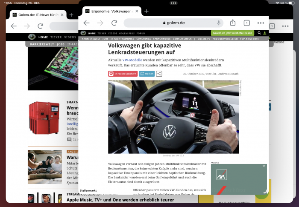Click 'In Pocket speichern' button
299x207 pixels.
[123, 74]
